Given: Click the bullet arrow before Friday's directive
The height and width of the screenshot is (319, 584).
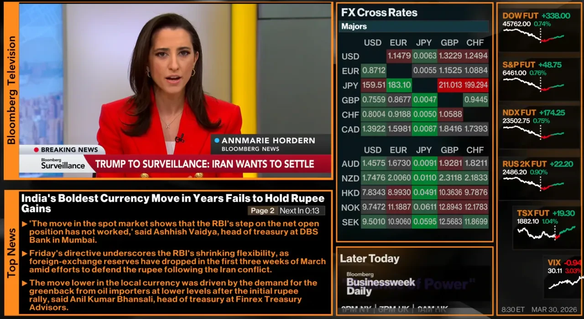Looking at the screenshot, I should [x=25, y=253].
